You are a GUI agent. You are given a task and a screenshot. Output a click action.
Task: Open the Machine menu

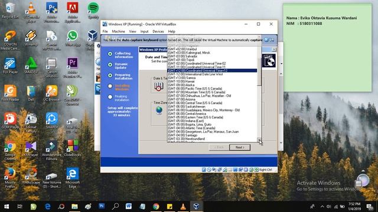tap(118, 31)
